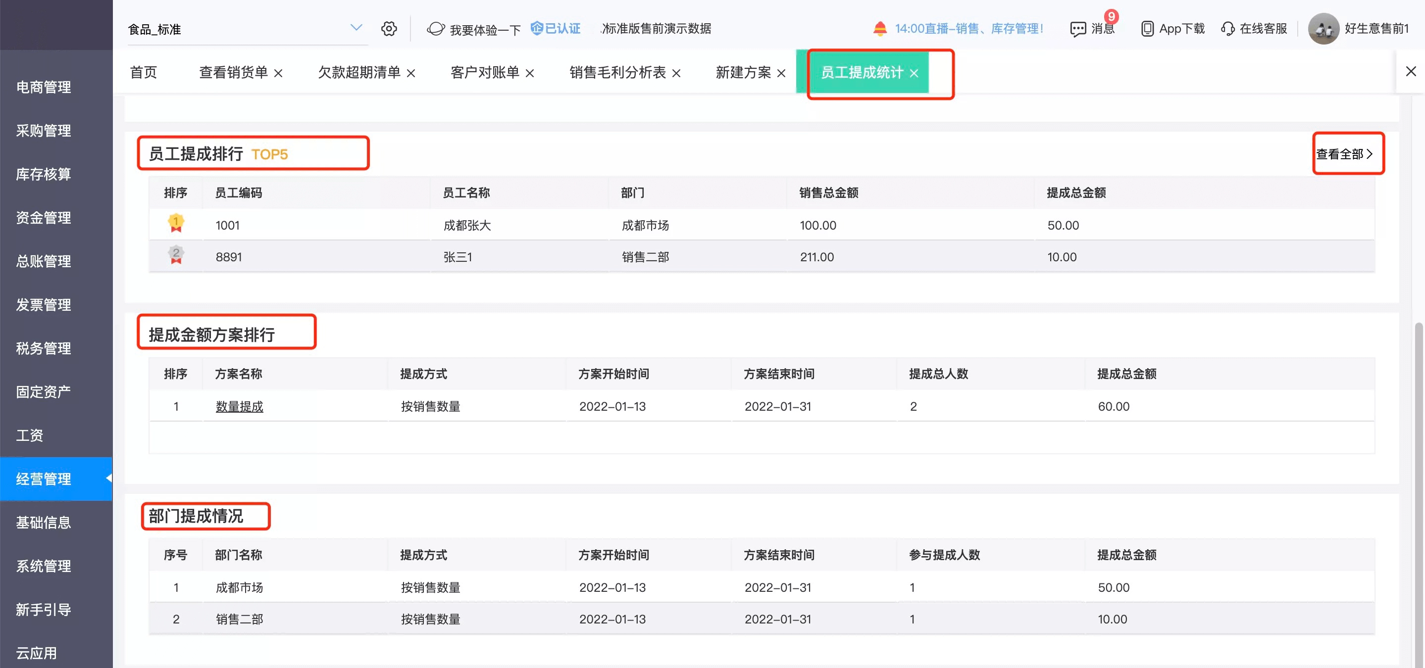Expand the 食品_标准 account dropdown
This screenshot has width=1425, height=668.
pyautogui.click(x=356, y=27)
